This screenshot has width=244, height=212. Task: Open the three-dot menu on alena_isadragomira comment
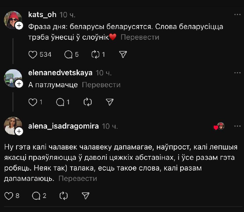[237, 126]
